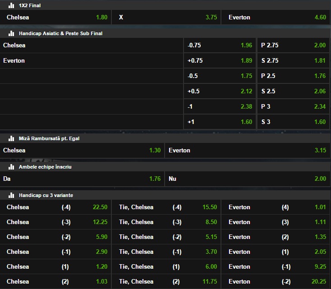Bet Chelsea draw-no-bet at 1.30
The height and width of the screenshot is (289, 331).
coord(82,150)
